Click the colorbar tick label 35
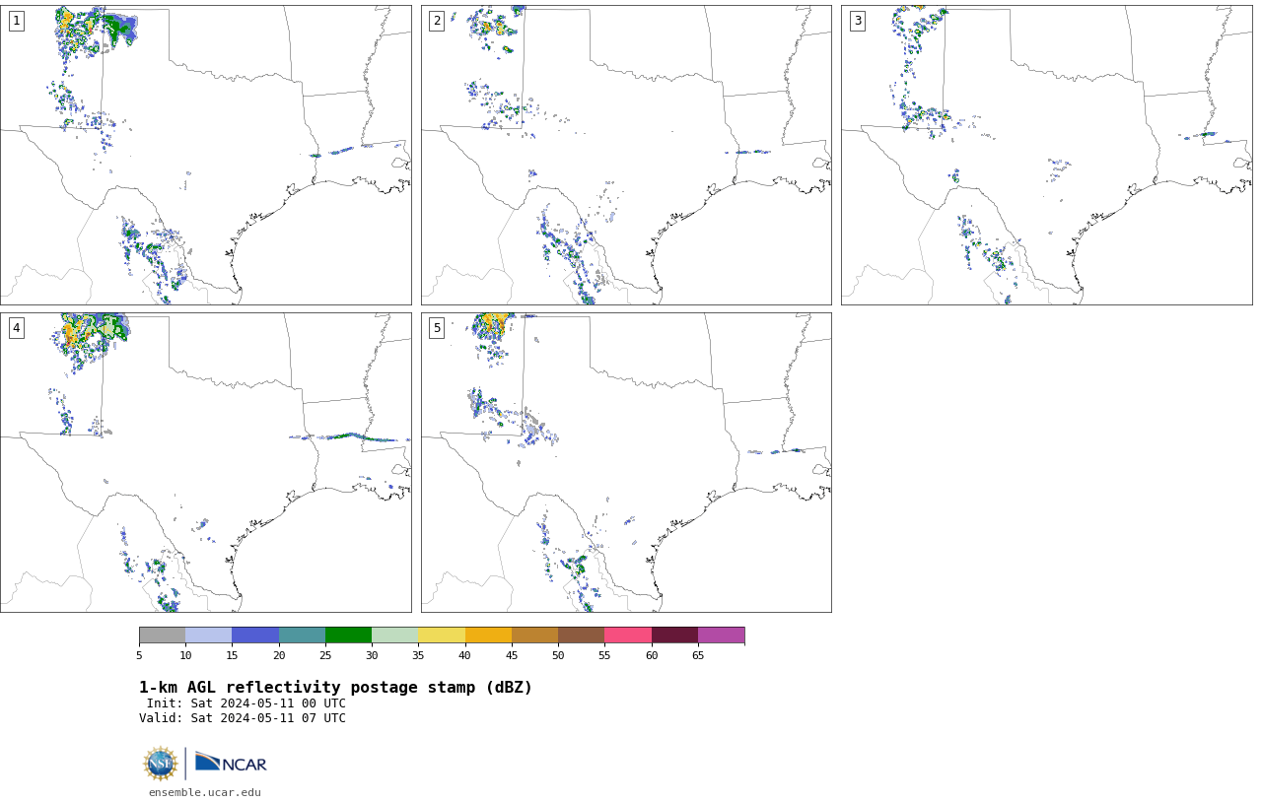The width and height of the screenshot is (1262, 803). [418, 655]
